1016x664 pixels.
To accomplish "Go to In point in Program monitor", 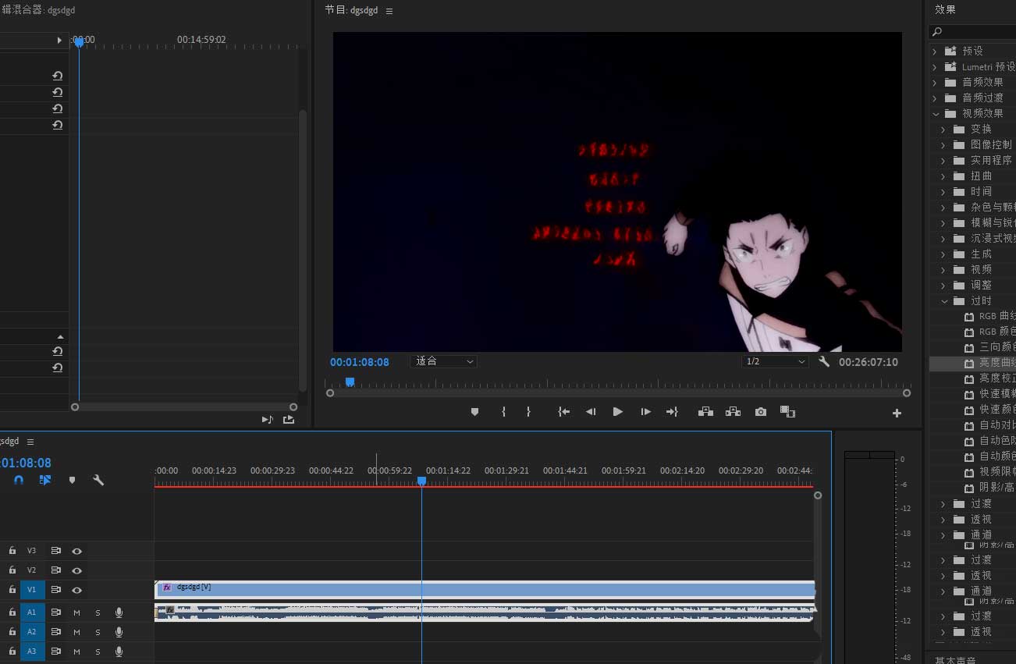I will [x=563, y=412].
